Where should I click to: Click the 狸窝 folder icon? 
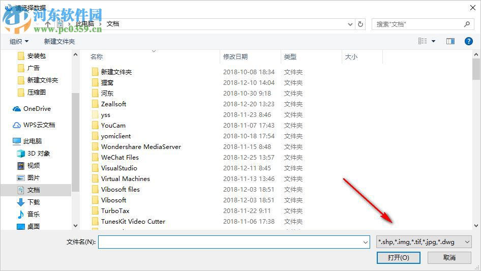click(x=95, y=82)
